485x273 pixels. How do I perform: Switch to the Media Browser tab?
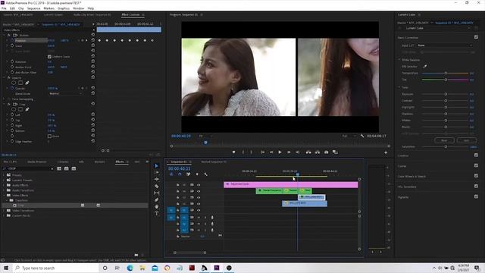point(37,162)
